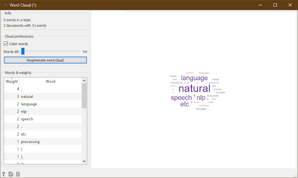
Task: Click the word 'examples' in the cloud
Action: [x=204, y=106]
